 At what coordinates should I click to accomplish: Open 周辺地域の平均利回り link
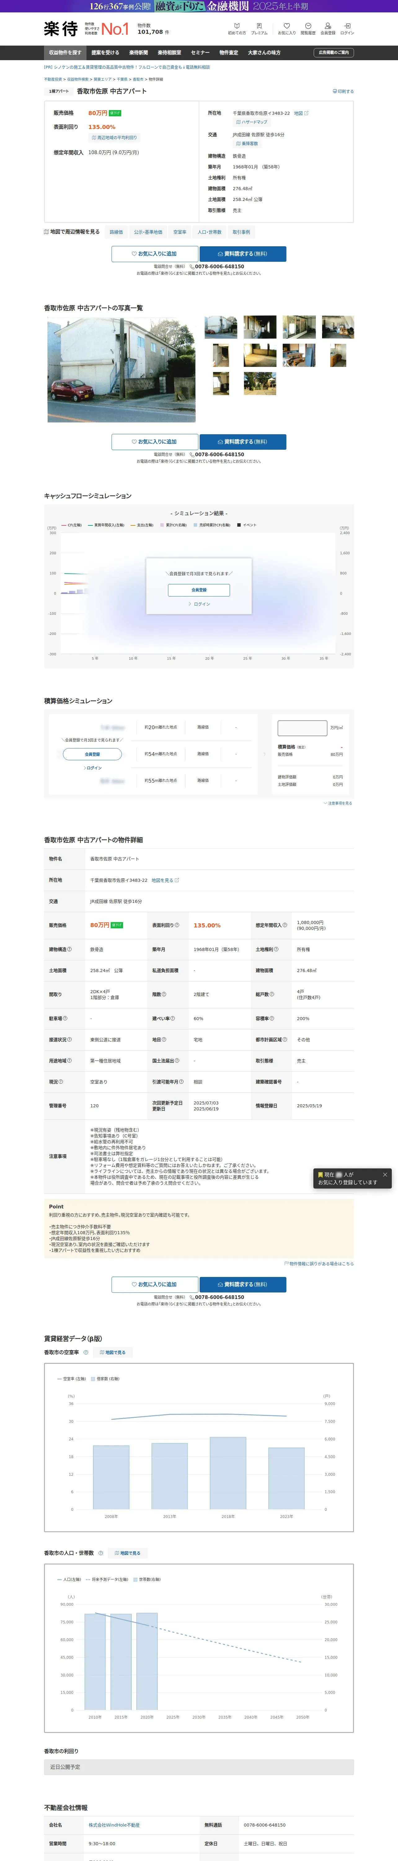point(113,137)
